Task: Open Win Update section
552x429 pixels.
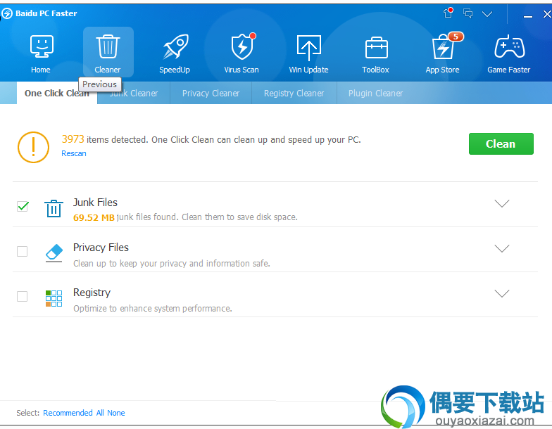Action: click(x=308, y=53)
